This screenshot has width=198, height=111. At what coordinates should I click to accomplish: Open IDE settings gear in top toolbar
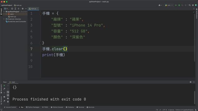click(193, 5)
